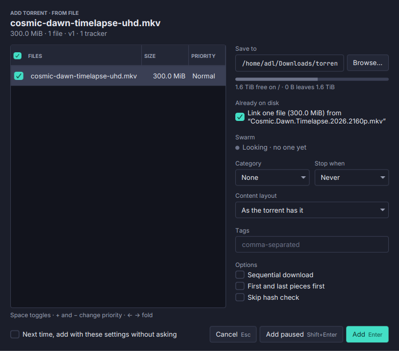Click the First and last pieces first label

point(286,286)
